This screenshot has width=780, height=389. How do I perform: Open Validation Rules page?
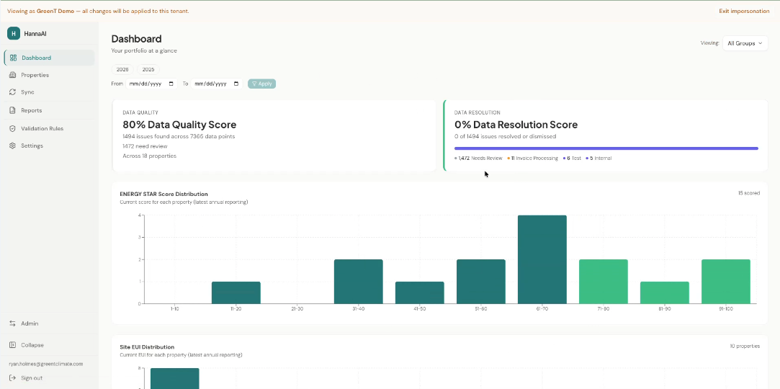click(x=49, y=128)
